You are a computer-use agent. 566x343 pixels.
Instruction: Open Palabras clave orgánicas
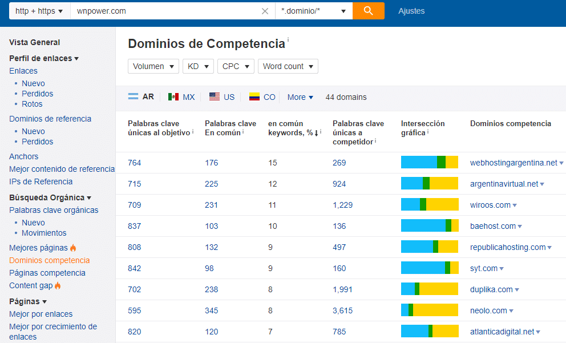pos(54,210)
